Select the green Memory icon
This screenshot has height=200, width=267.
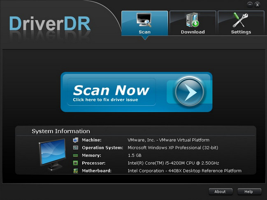coord(76,156)
